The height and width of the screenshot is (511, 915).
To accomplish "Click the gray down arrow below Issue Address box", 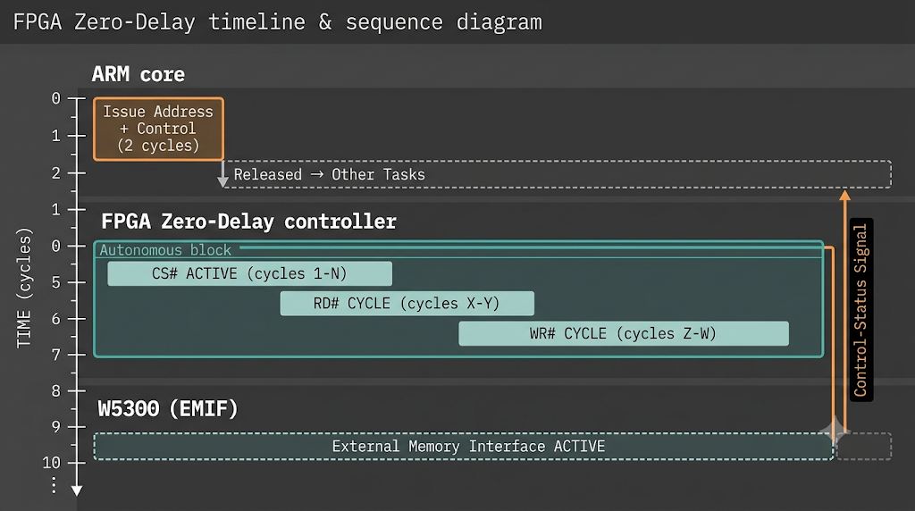I will (222, 174).
